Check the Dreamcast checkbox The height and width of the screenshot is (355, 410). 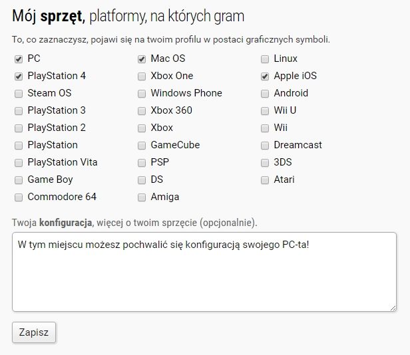[265, 146]
